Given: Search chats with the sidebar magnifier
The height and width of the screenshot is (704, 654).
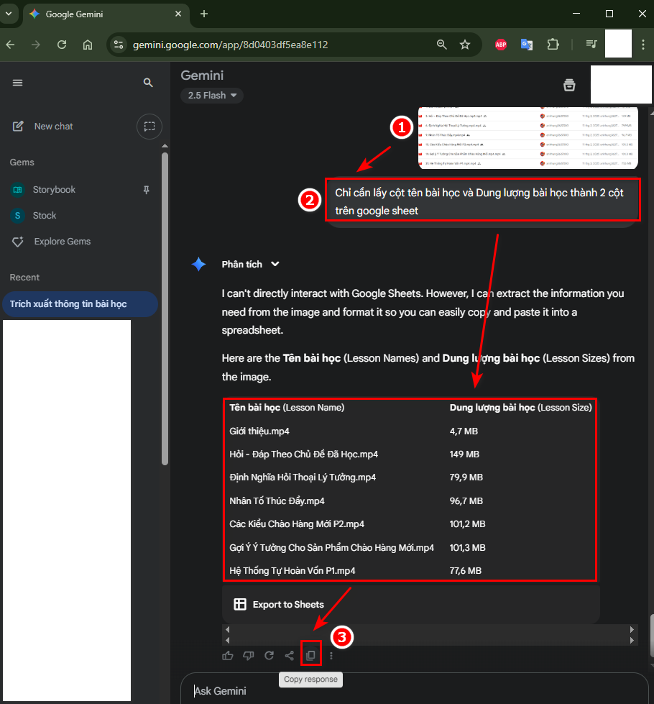Looking at the screenshot, I should (148, 83).
